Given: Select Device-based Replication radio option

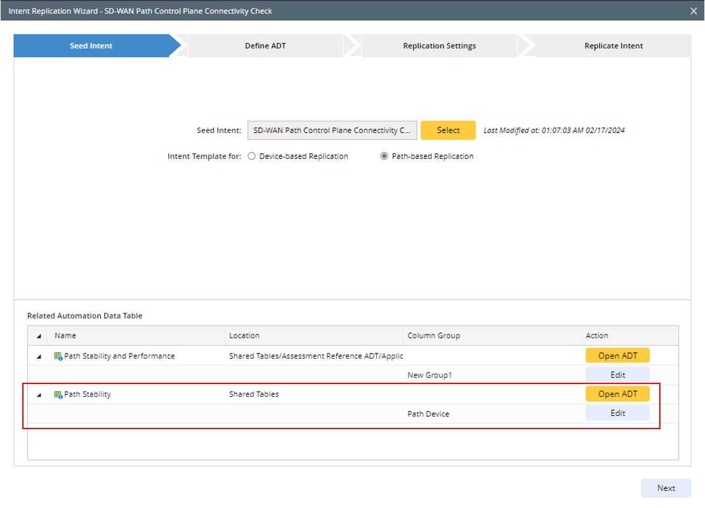Looking at the screenshot, I should (252, 156).
